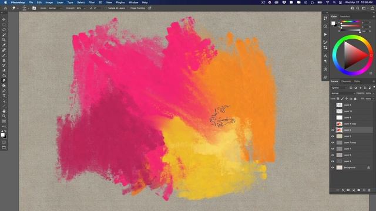This screenshot has width=376, height=211.
Task: Select the Zoom tool
Action: coord(4,116)
